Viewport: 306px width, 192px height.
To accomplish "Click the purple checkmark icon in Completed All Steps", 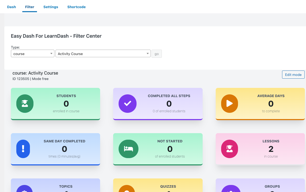I will [128, 104].
